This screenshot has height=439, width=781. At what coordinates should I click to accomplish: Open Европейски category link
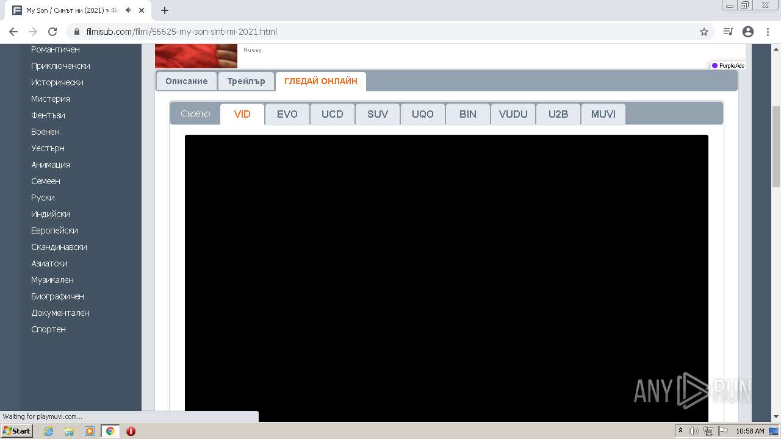54,230
